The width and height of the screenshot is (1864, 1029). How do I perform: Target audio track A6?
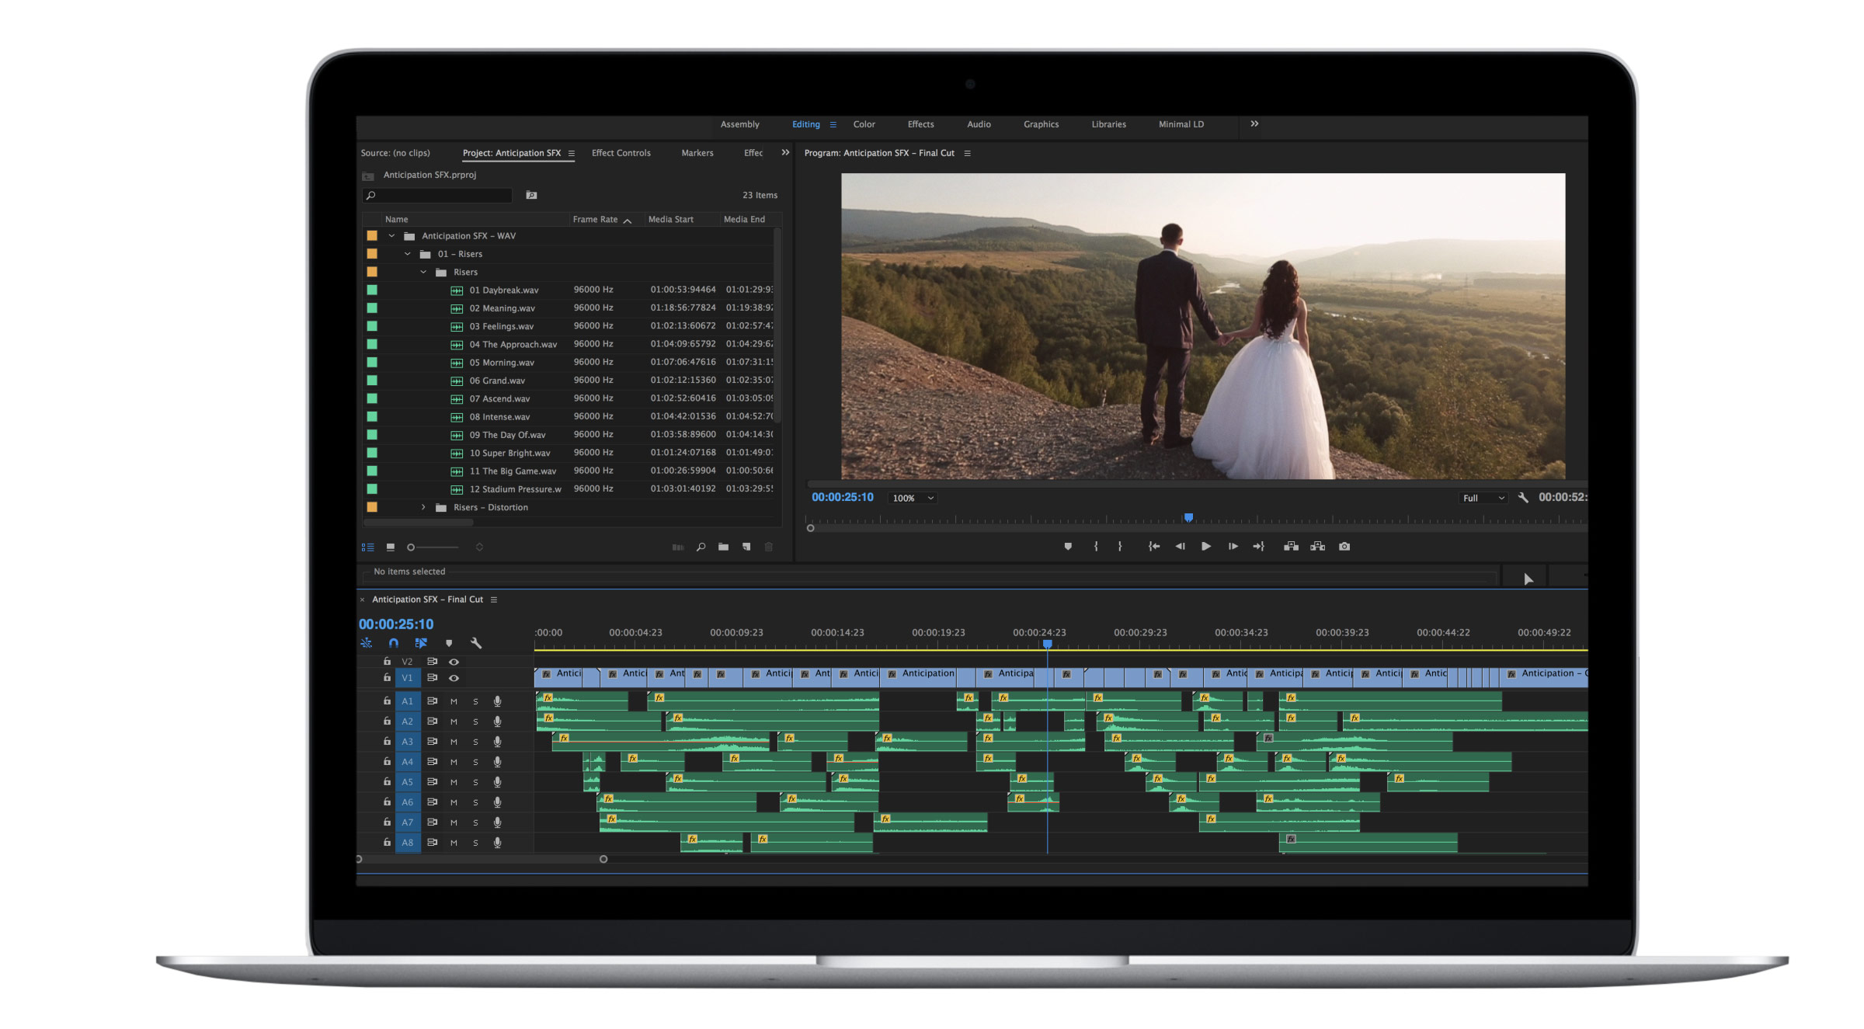point(408,802)
